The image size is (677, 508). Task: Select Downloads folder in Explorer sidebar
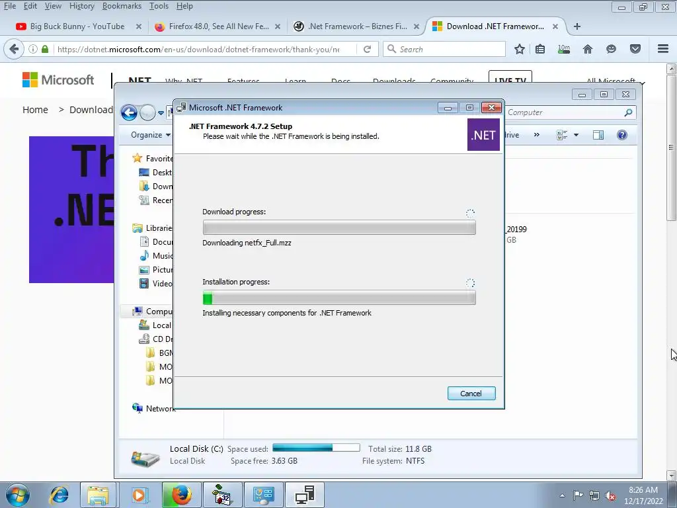[155, 186]
